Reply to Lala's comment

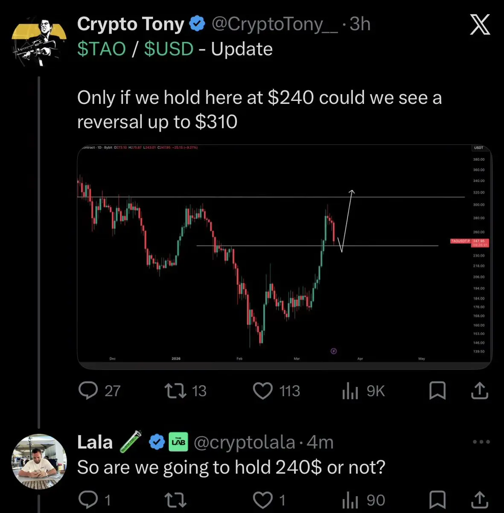(x=95, y=500)
